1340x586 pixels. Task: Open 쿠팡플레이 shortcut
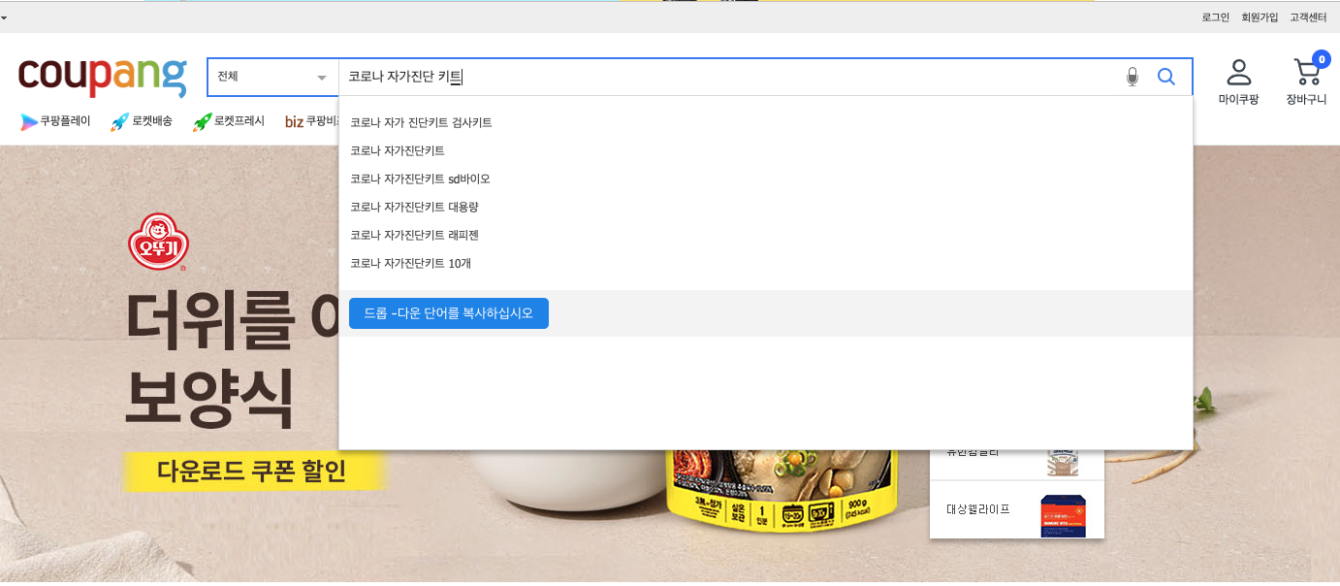(x=56, y=121)
